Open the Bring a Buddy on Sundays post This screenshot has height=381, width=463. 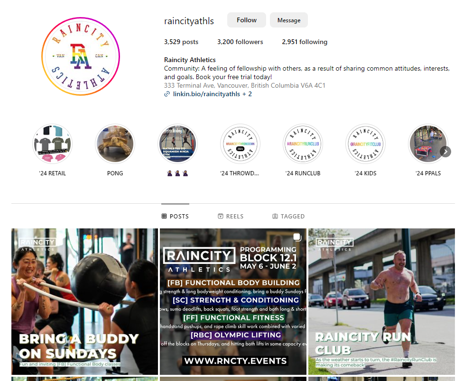coord(85,301)
